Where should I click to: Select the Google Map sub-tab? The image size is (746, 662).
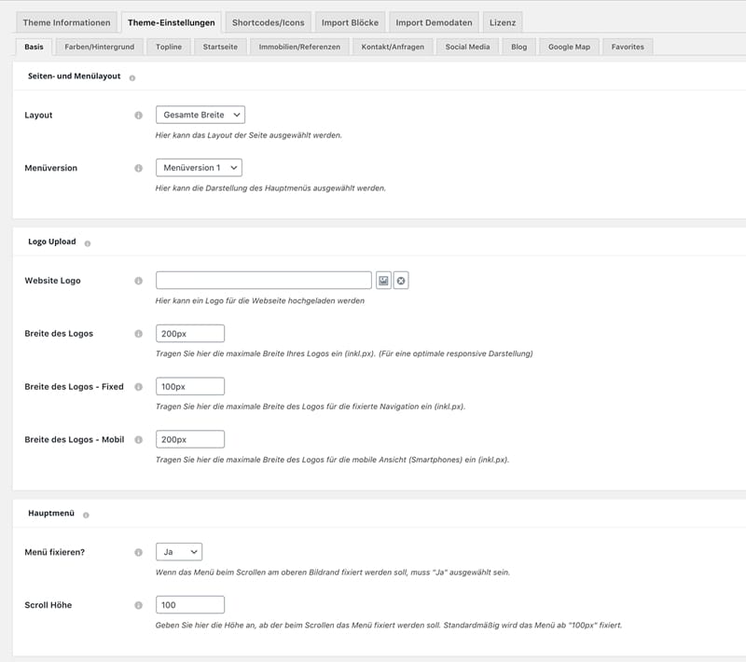pos(569,47)
